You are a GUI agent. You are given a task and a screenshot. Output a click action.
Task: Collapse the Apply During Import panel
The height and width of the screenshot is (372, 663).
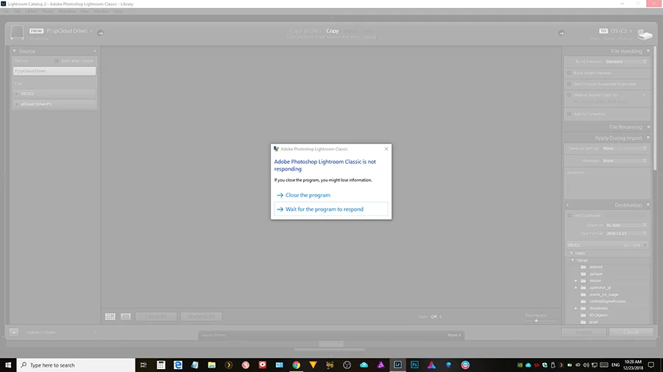[648, 137]
